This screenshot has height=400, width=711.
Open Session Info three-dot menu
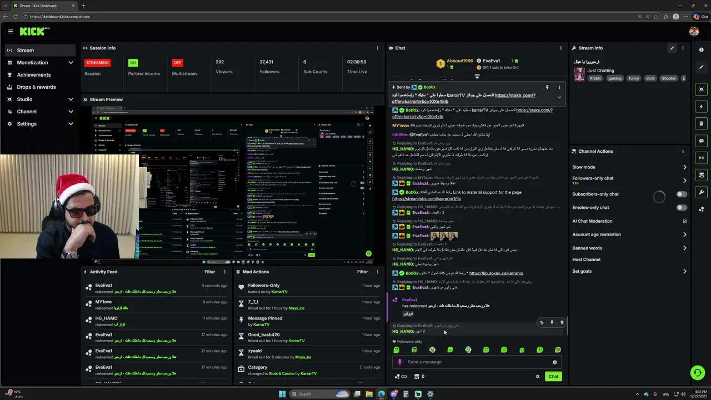[x=377, y=48]
